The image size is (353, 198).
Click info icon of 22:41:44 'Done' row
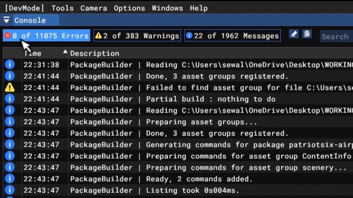[10, 76]
